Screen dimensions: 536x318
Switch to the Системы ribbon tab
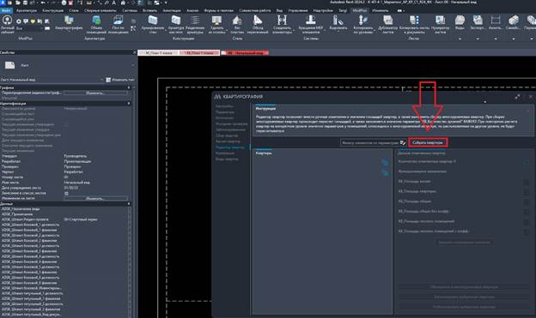click(x=130, y=10)
